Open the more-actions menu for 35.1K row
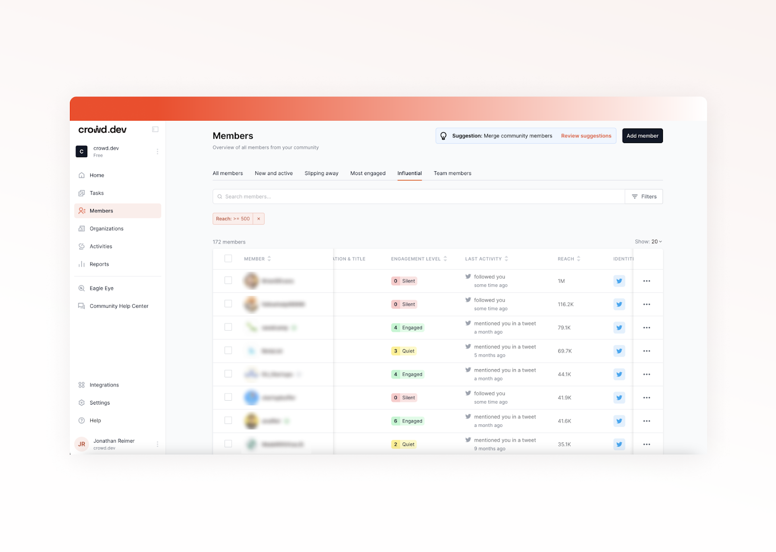The width and height of the screenshot is (776, 552). pyautogui.click(x=647, y=444)
